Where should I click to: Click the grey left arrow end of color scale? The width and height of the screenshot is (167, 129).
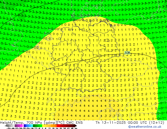(6, 126)
